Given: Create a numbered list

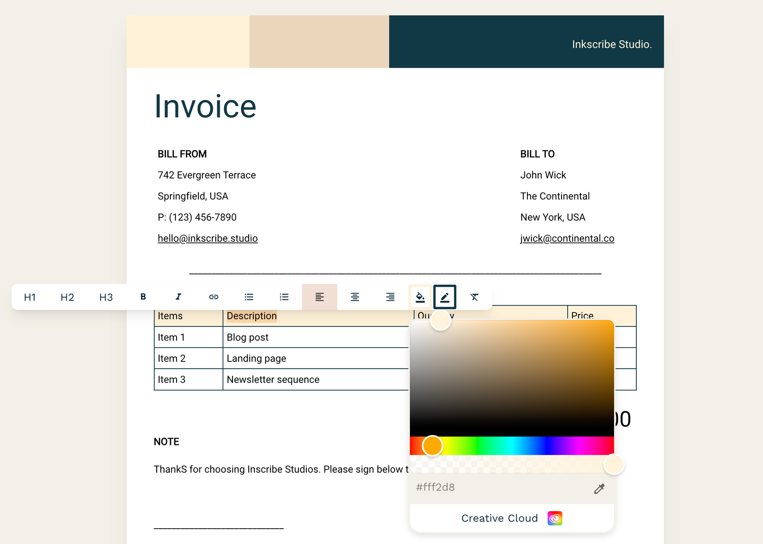Looking at the screenshot, I should pyautogui.click(x=284, y=297).
